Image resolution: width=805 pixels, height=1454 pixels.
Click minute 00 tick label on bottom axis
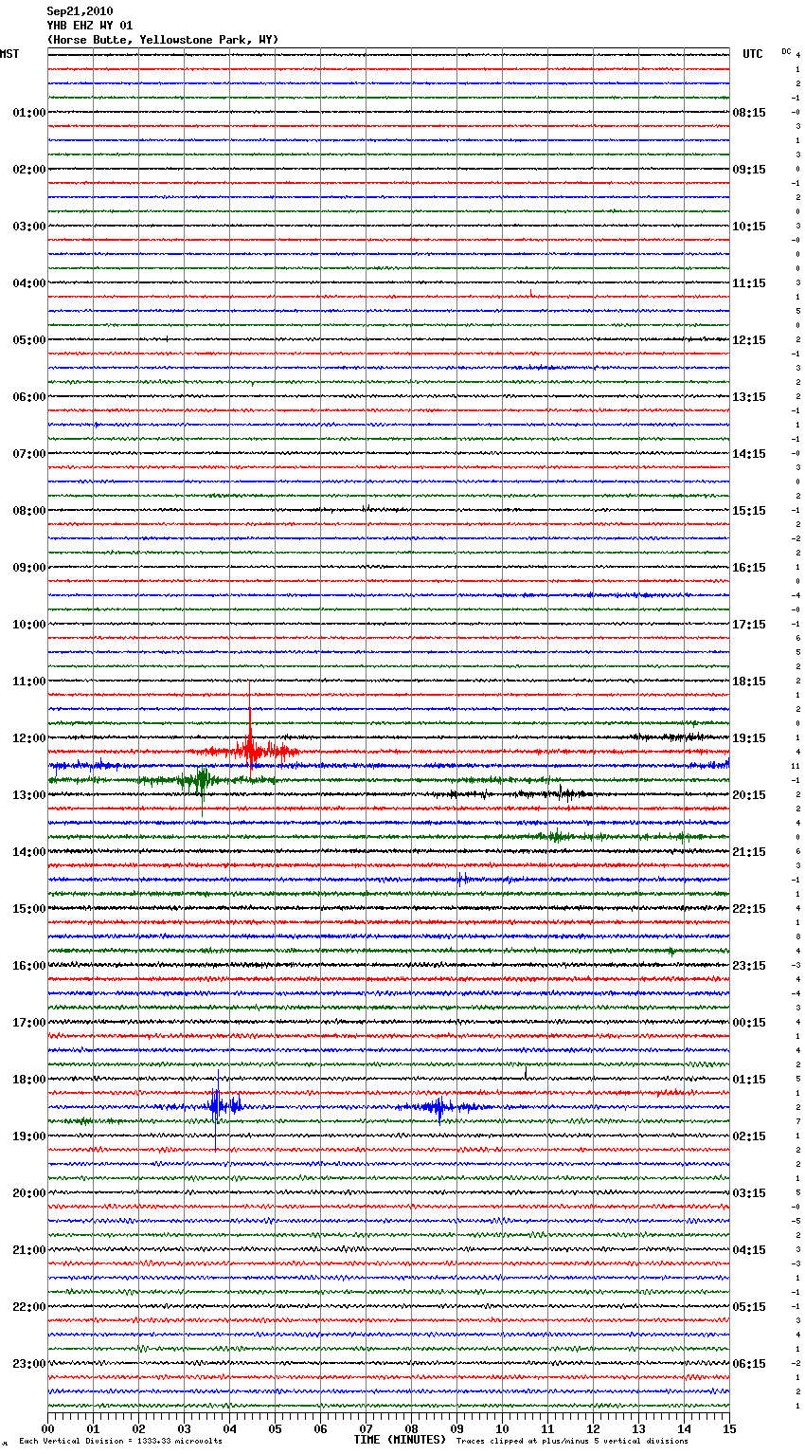click(x=47, y=1428)
